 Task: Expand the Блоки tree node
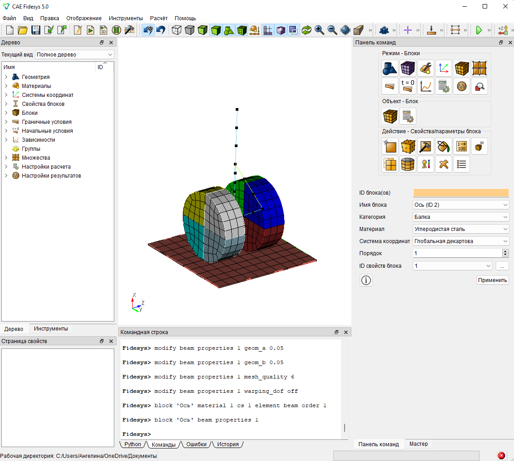pyautogui.click(x=6, y=113)
